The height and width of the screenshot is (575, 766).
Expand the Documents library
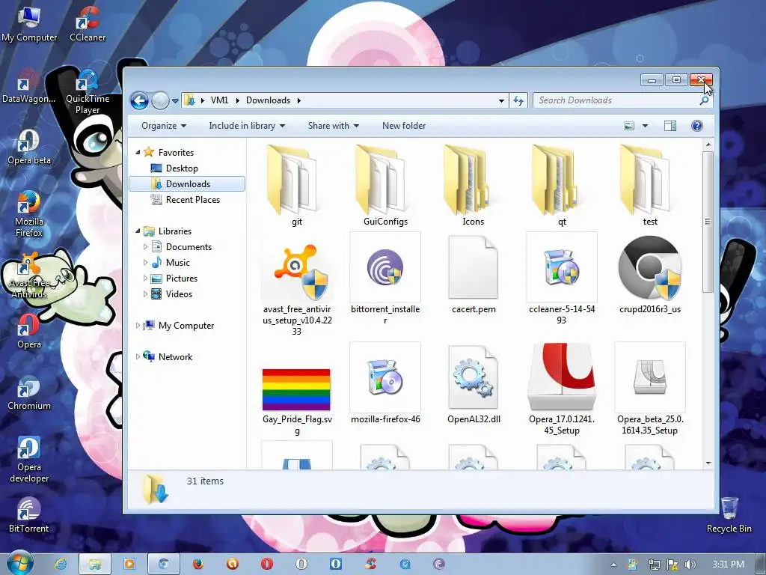point(145,247)
